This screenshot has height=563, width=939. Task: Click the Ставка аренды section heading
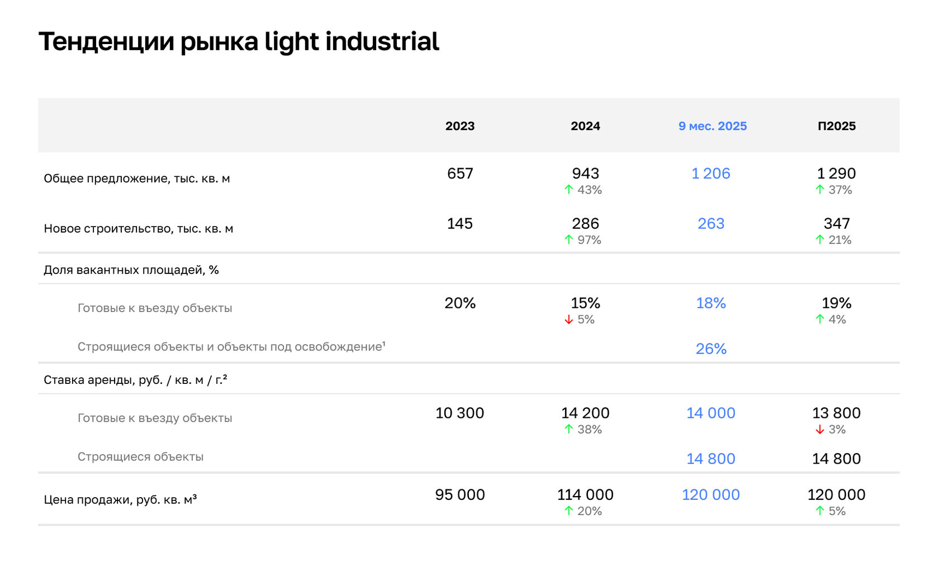(x=135, y=380)
